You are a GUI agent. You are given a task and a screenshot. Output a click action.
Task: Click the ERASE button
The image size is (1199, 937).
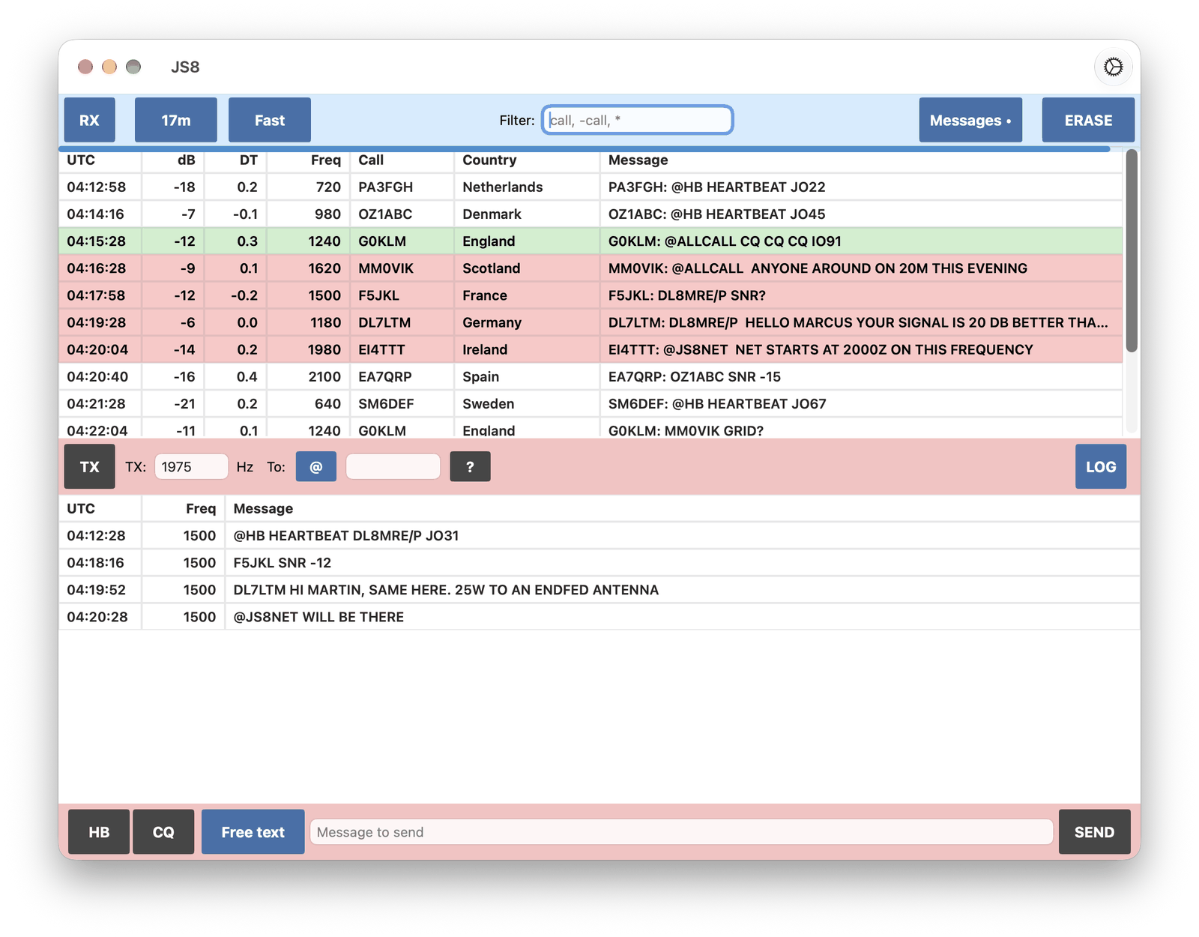(1088, 120)
